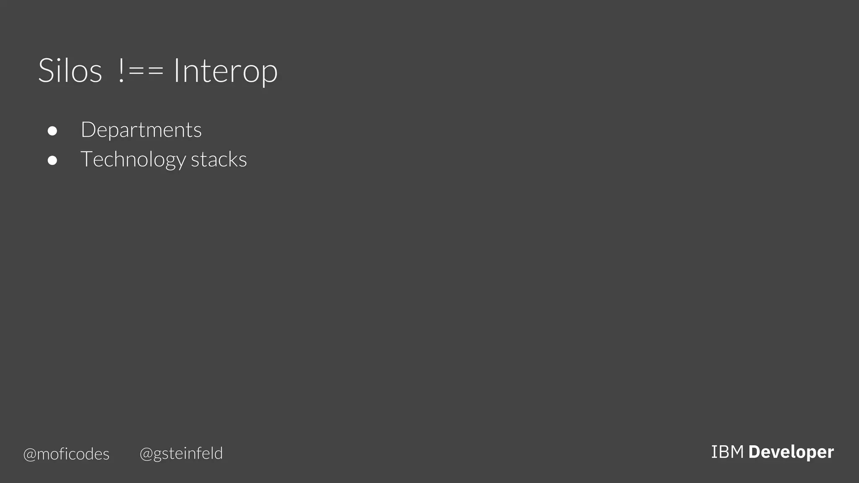Click the word stacks in the second bullet
The width and height of the screenshot is (859, 483).
[x=219, y=159]
